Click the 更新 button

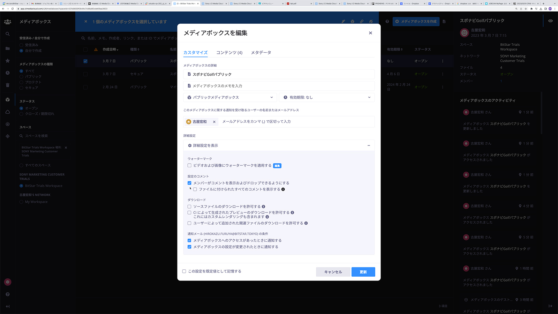[363, 272]
